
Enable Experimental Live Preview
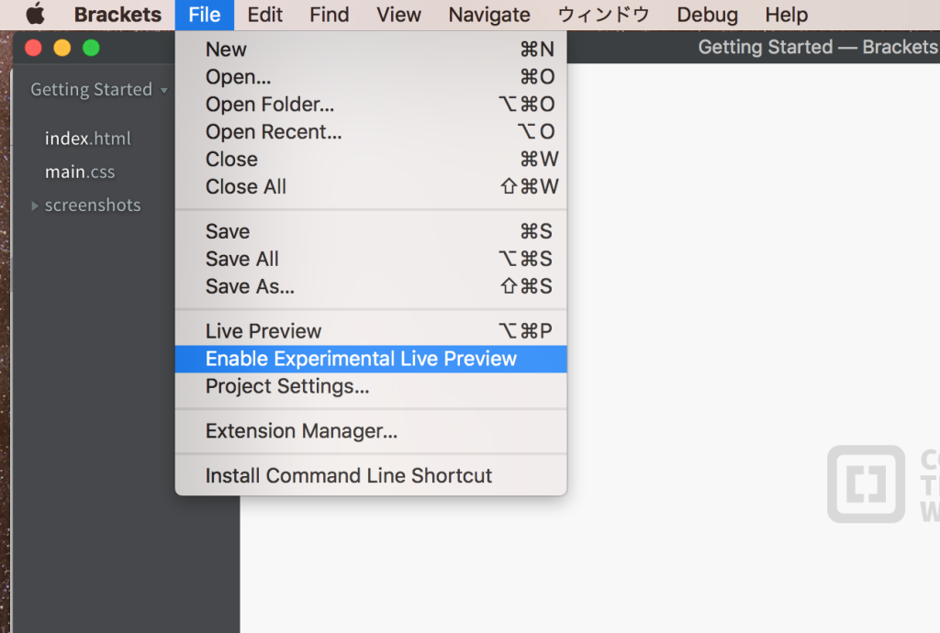[x=361, y=359]
